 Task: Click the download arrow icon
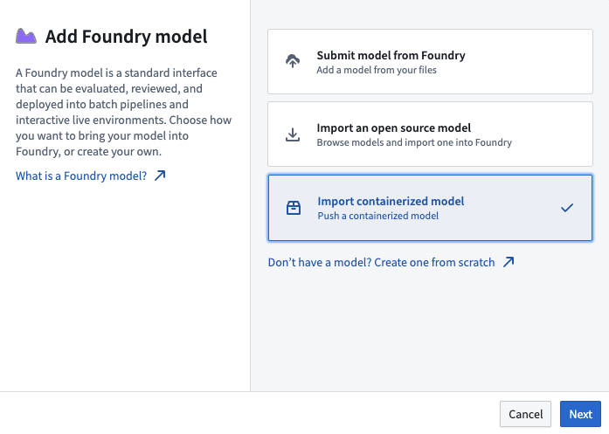coord(293,134)
